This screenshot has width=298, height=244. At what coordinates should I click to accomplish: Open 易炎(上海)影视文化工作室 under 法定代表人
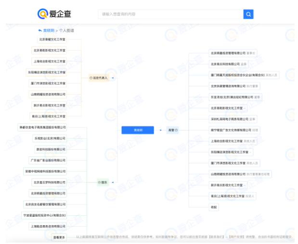[48, 116]
